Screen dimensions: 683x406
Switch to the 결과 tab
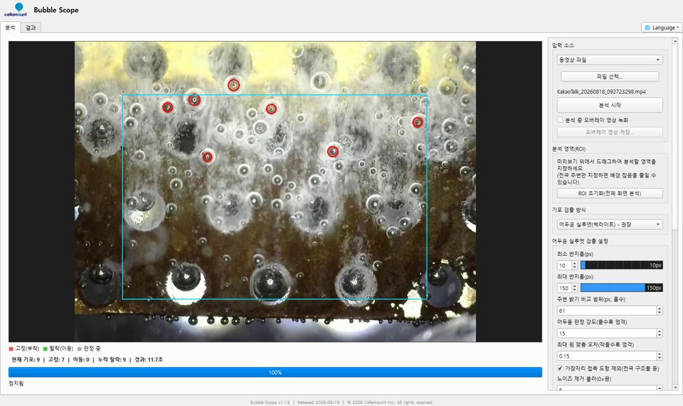pos(31,27)
